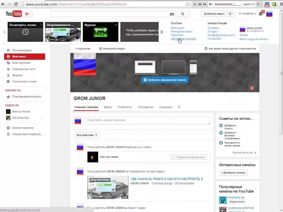Click the account avatar flag in header
The image size is (283, 212).
coord(269,14)
